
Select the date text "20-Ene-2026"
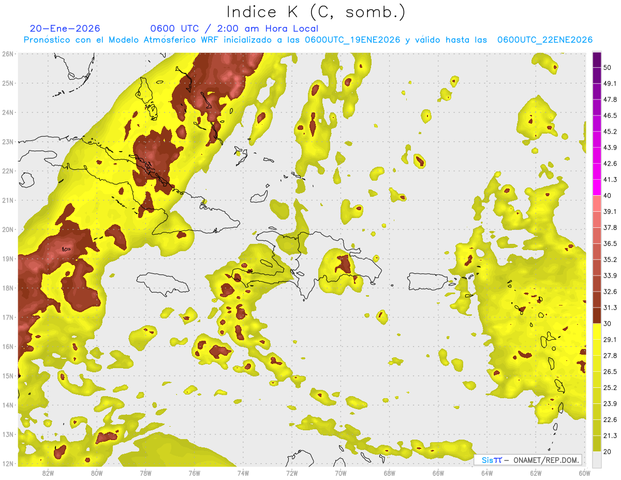(65, 28)
